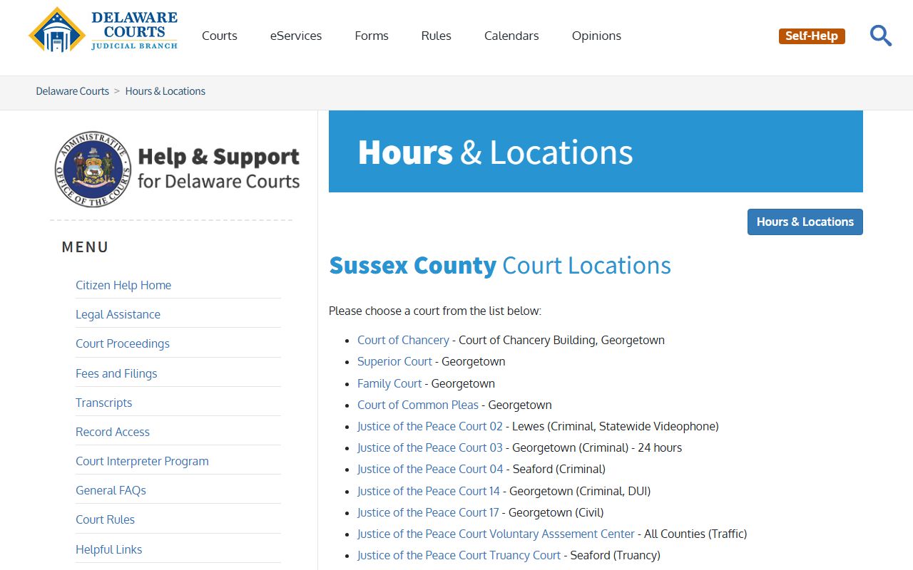Open Helpful Links sidebar link

point(108,549)
